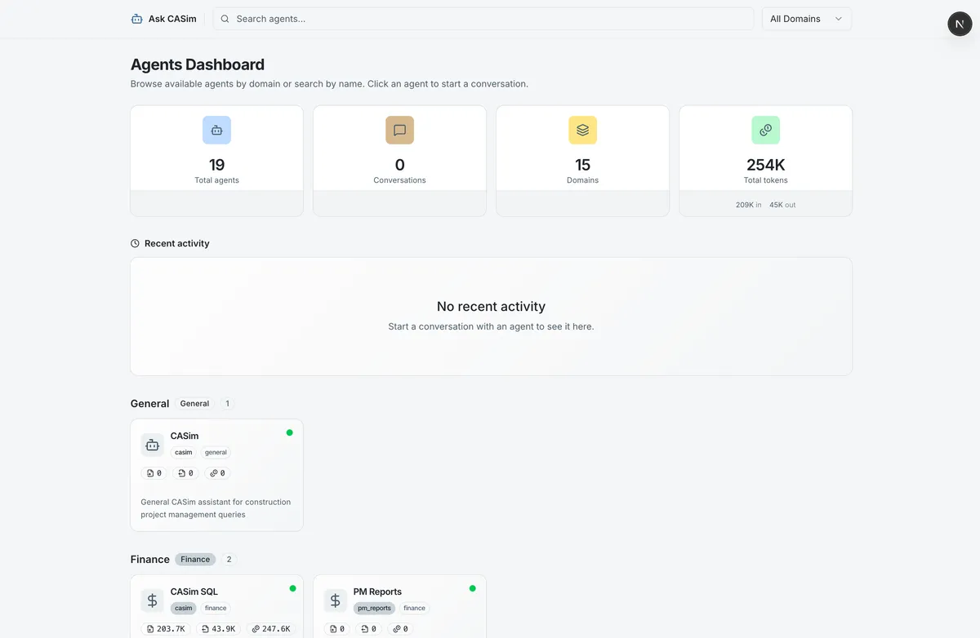Click the finance tag on CASim SQL card
The image size is (980, 638).
click(x=216, y=608)
